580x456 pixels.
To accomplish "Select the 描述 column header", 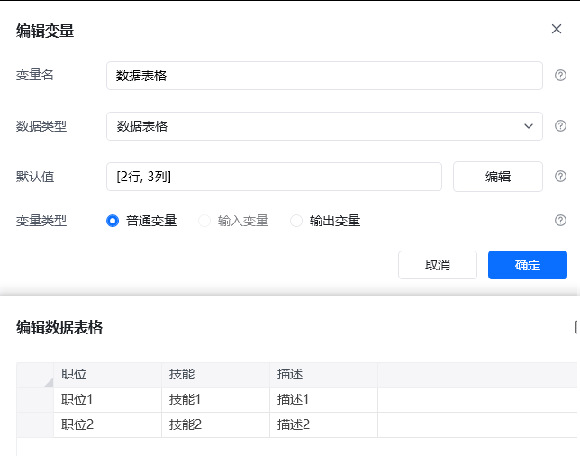I will (x=323, y=375).
